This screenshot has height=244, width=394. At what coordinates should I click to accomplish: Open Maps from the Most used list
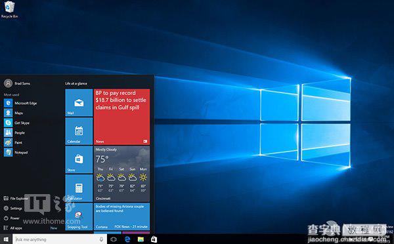pos(14,113)
